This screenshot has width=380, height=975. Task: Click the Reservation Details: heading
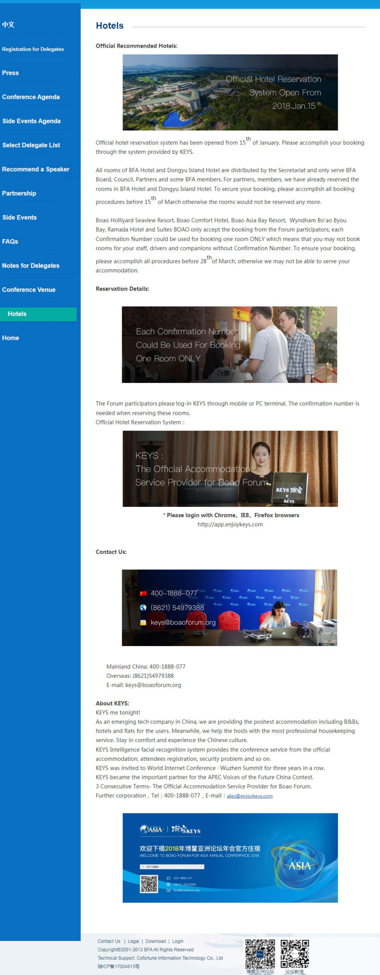point(122,289)
